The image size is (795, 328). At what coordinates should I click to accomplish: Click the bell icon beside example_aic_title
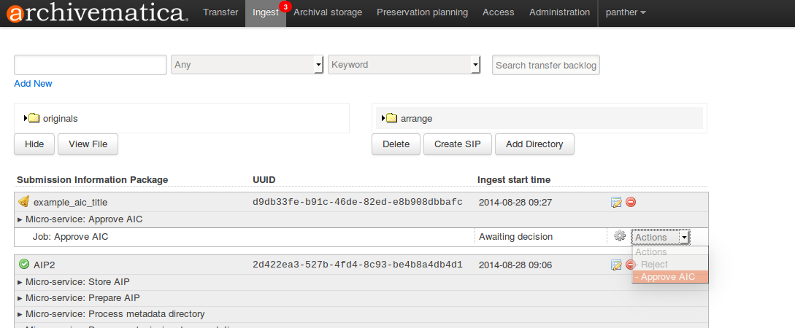coord(23,202)
